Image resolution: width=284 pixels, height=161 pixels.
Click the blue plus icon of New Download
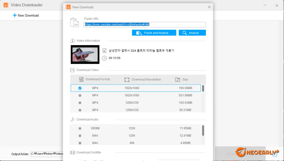pos(15,15)
